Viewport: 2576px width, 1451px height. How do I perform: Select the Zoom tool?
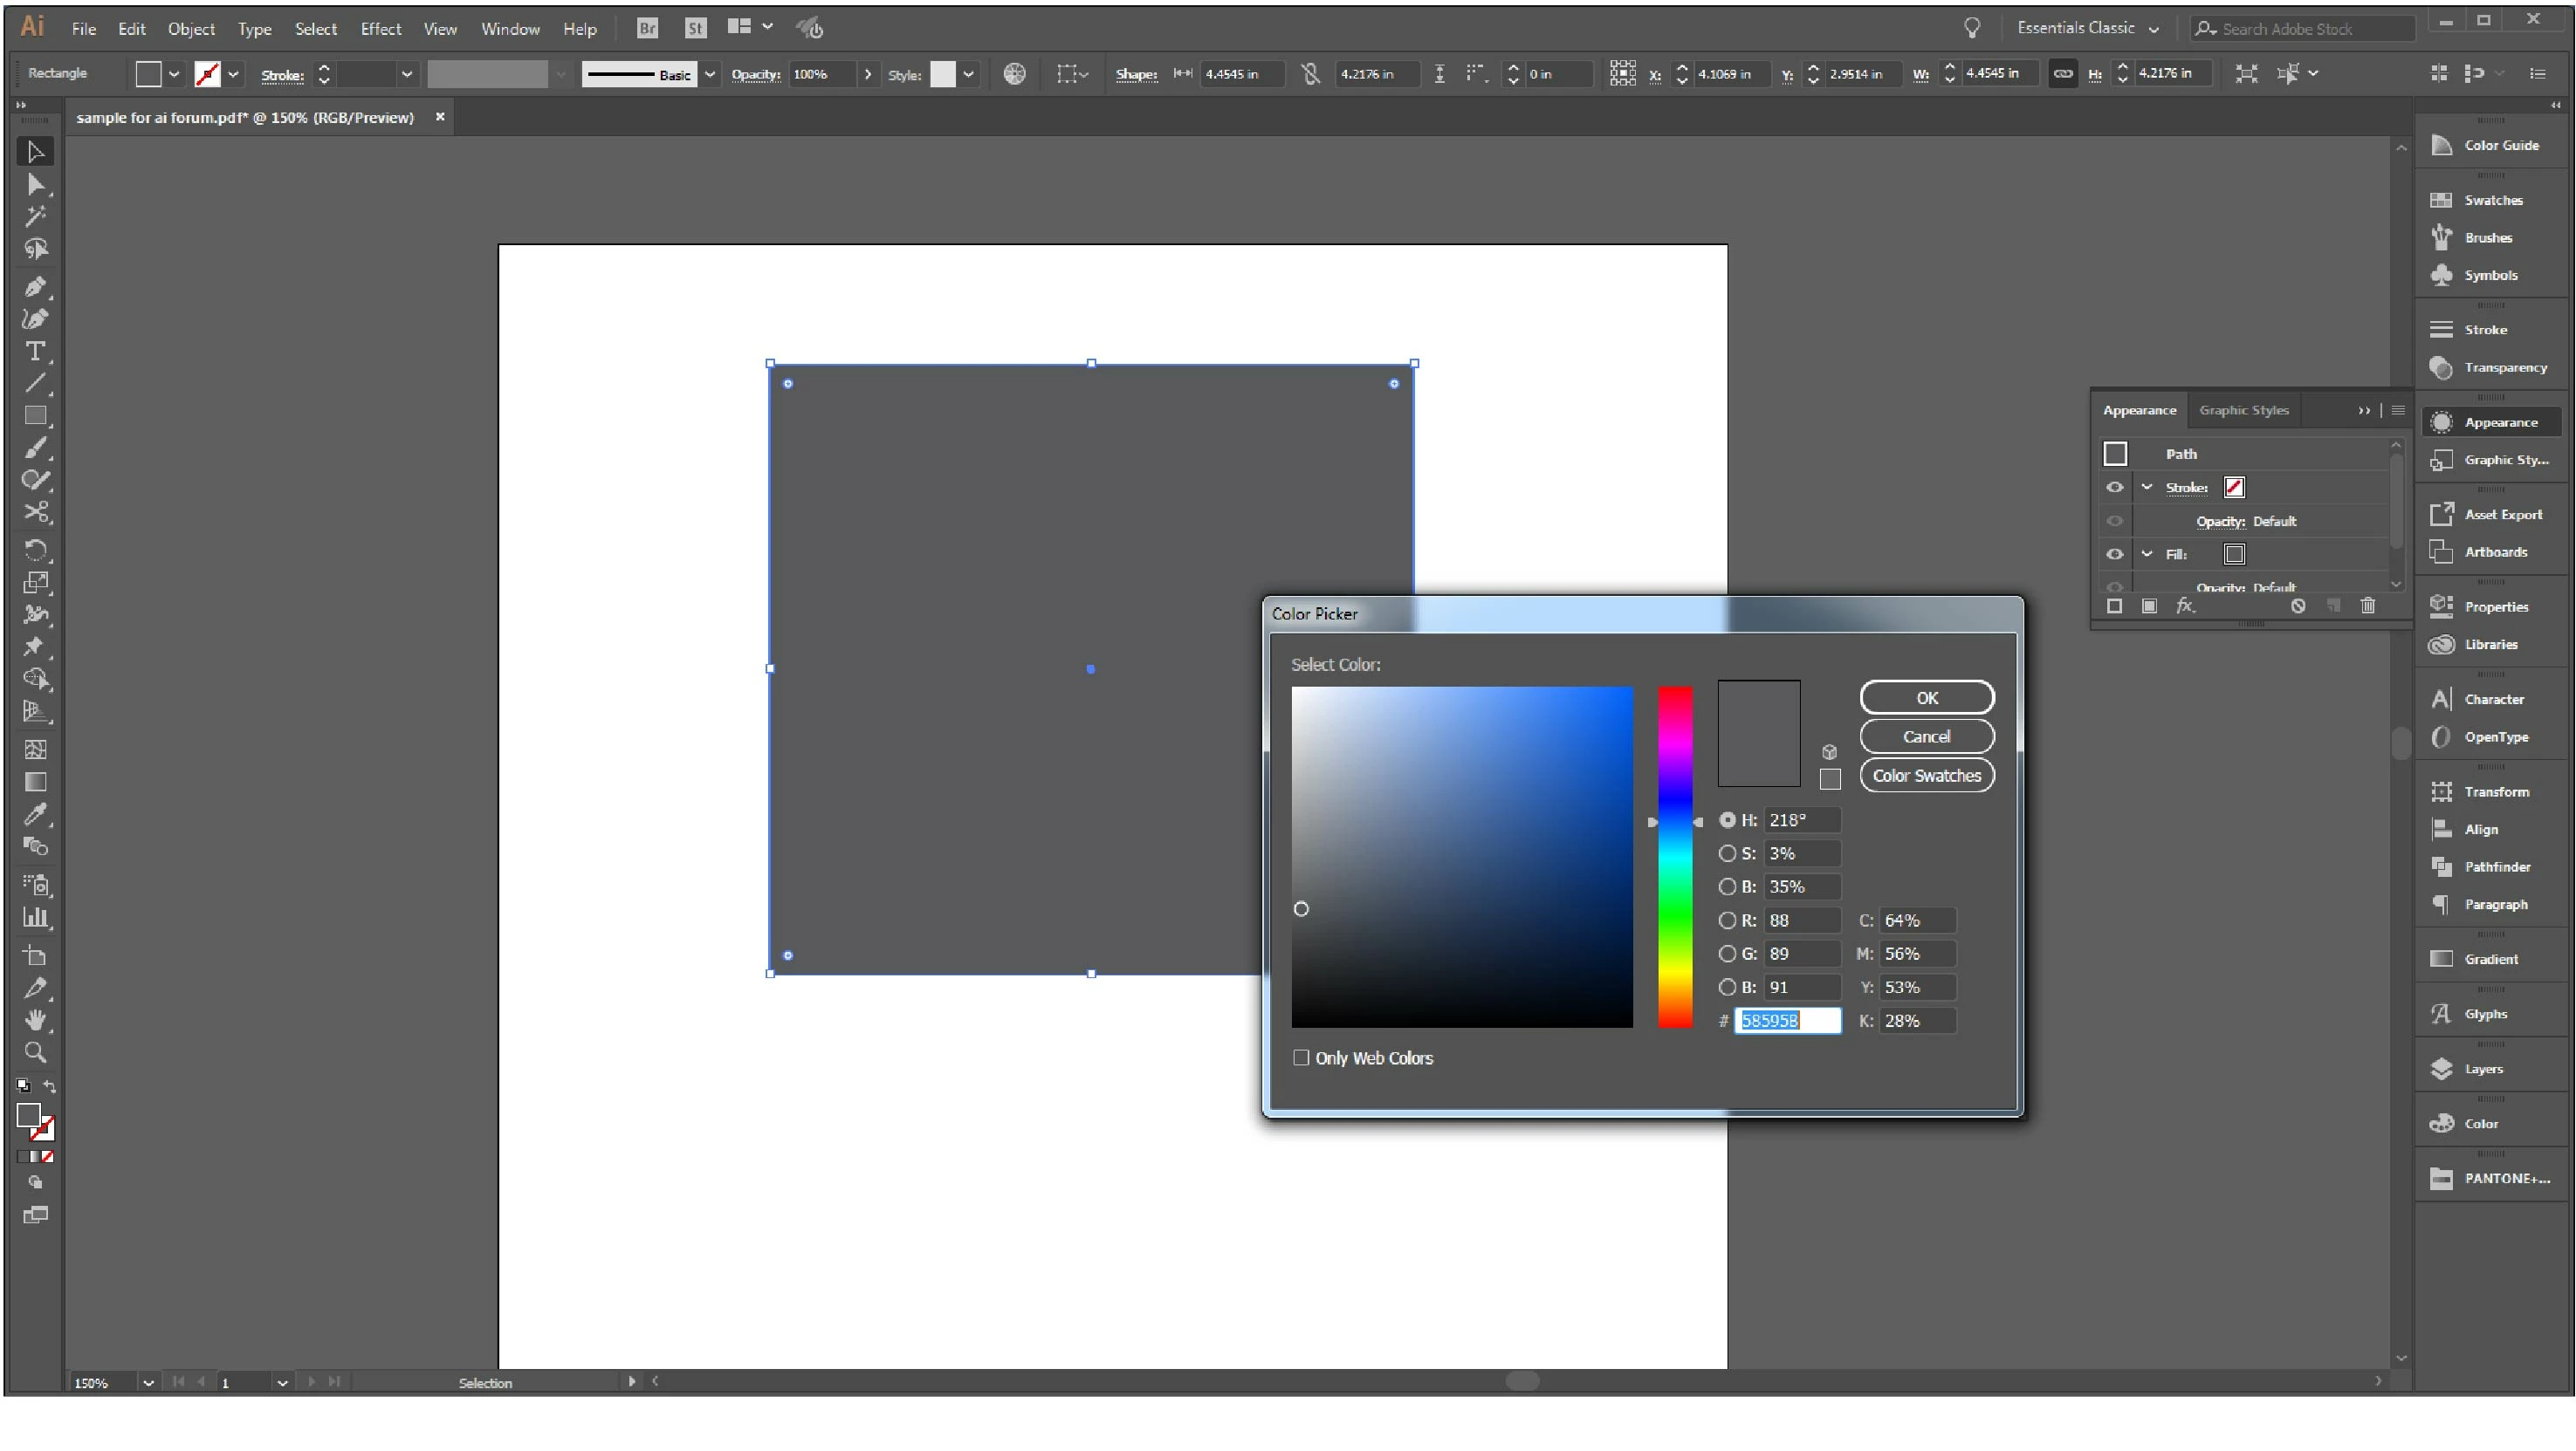(34, 1052)
